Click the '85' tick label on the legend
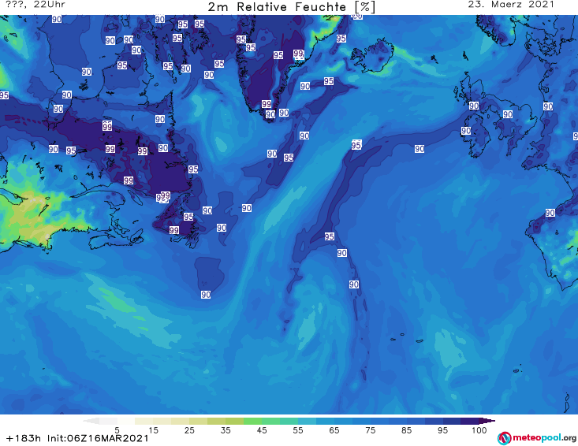This screenshot has height=446, width=578. point(406,430)
